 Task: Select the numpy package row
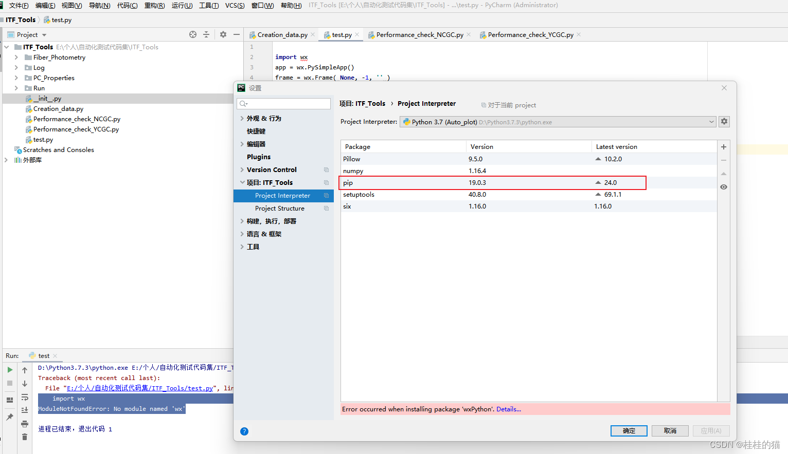(529, 171)
